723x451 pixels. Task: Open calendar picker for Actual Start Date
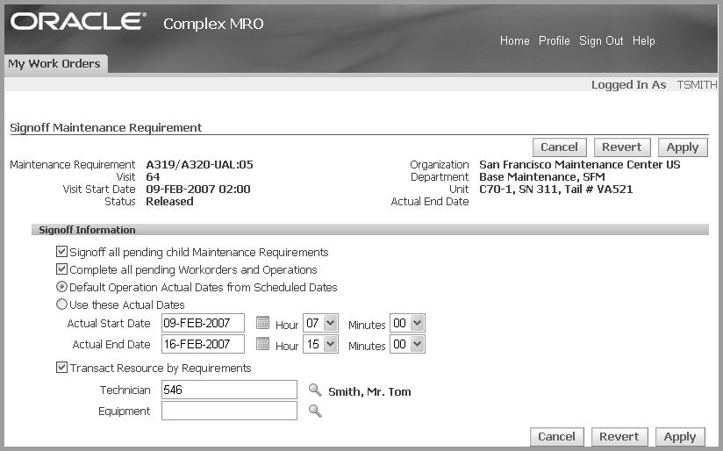pyautogui.click(x=262, y=323)
